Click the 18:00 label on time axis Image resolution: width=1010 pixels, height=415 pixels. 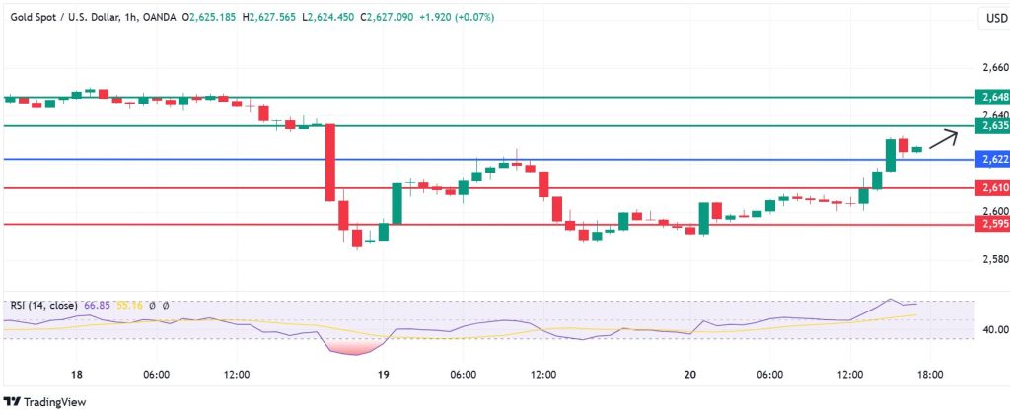931,375
